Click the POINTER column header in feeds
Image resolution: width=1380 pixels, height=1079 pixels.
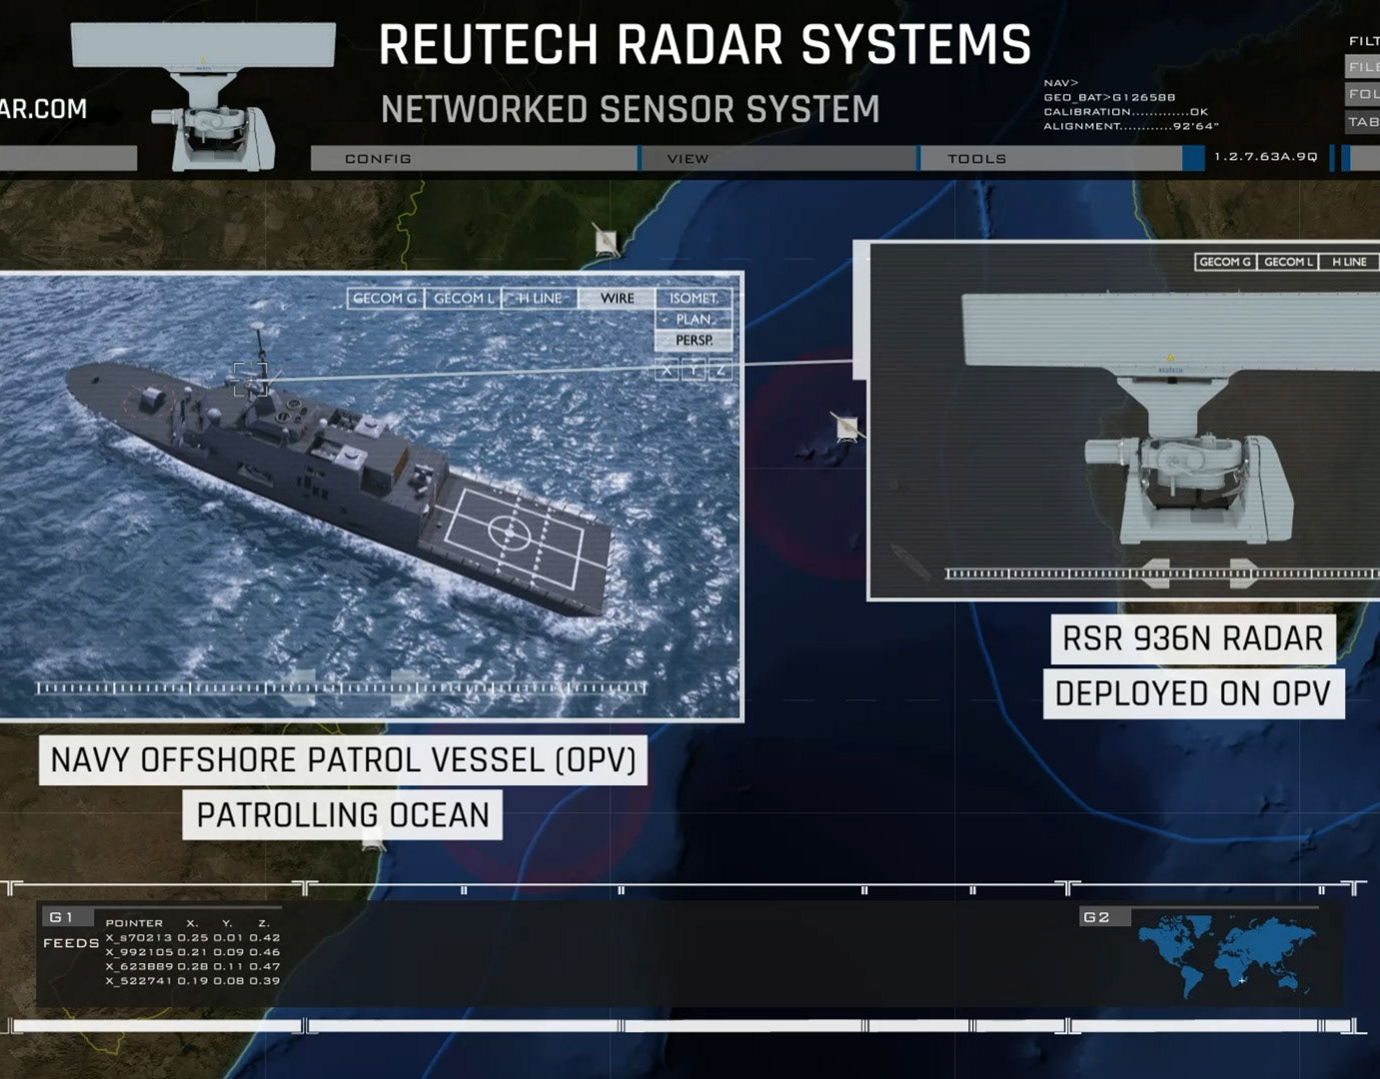pyautogui.click(x=134, y=923)
